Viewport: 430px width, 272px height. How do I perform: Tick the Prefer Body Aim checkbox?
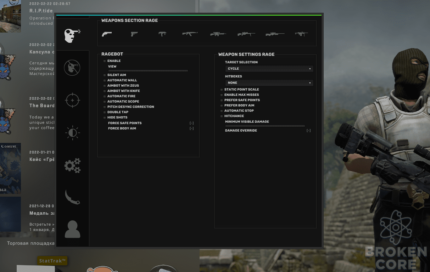coord(222,106)
